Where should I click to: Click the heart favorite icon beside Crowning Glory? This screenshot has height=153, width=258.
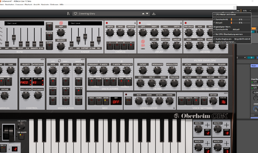(x=75, y=14)
